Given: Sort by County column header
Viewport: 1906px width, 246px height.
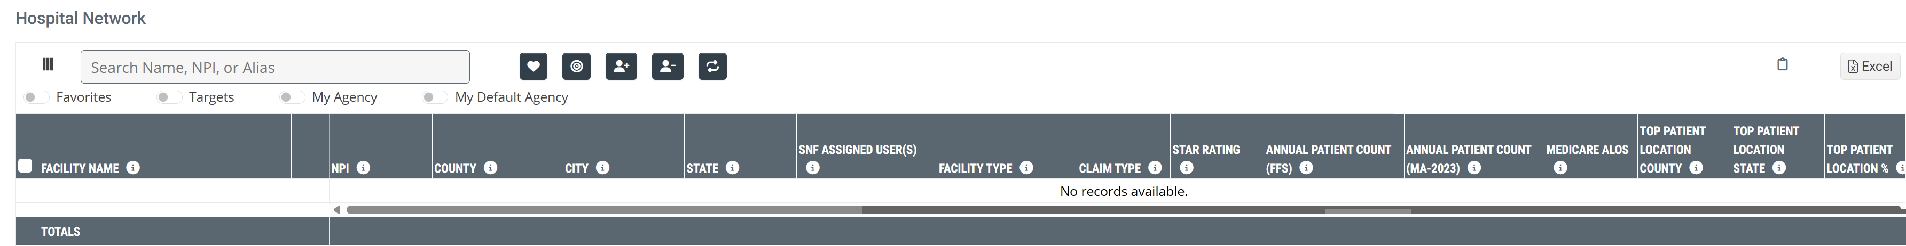Looking at the screenshot, I should [x=455, y=168].
